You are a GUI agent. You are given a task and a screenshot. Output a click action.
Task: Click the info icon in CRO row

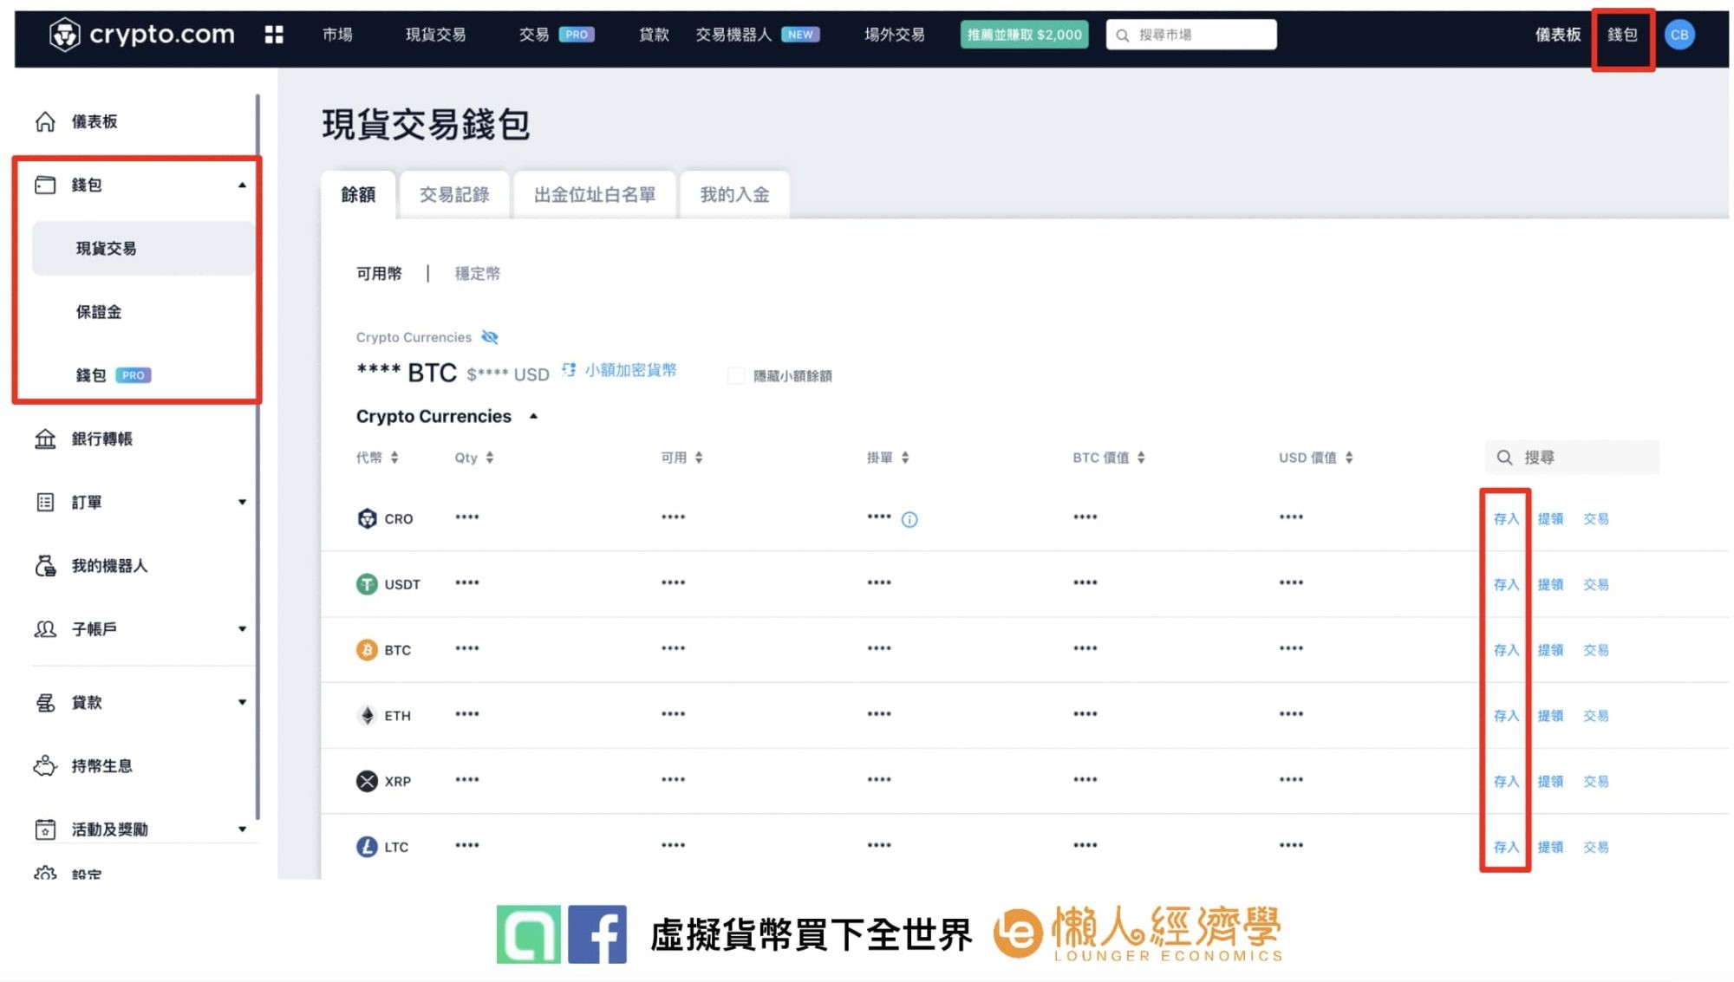pos(909,519)
